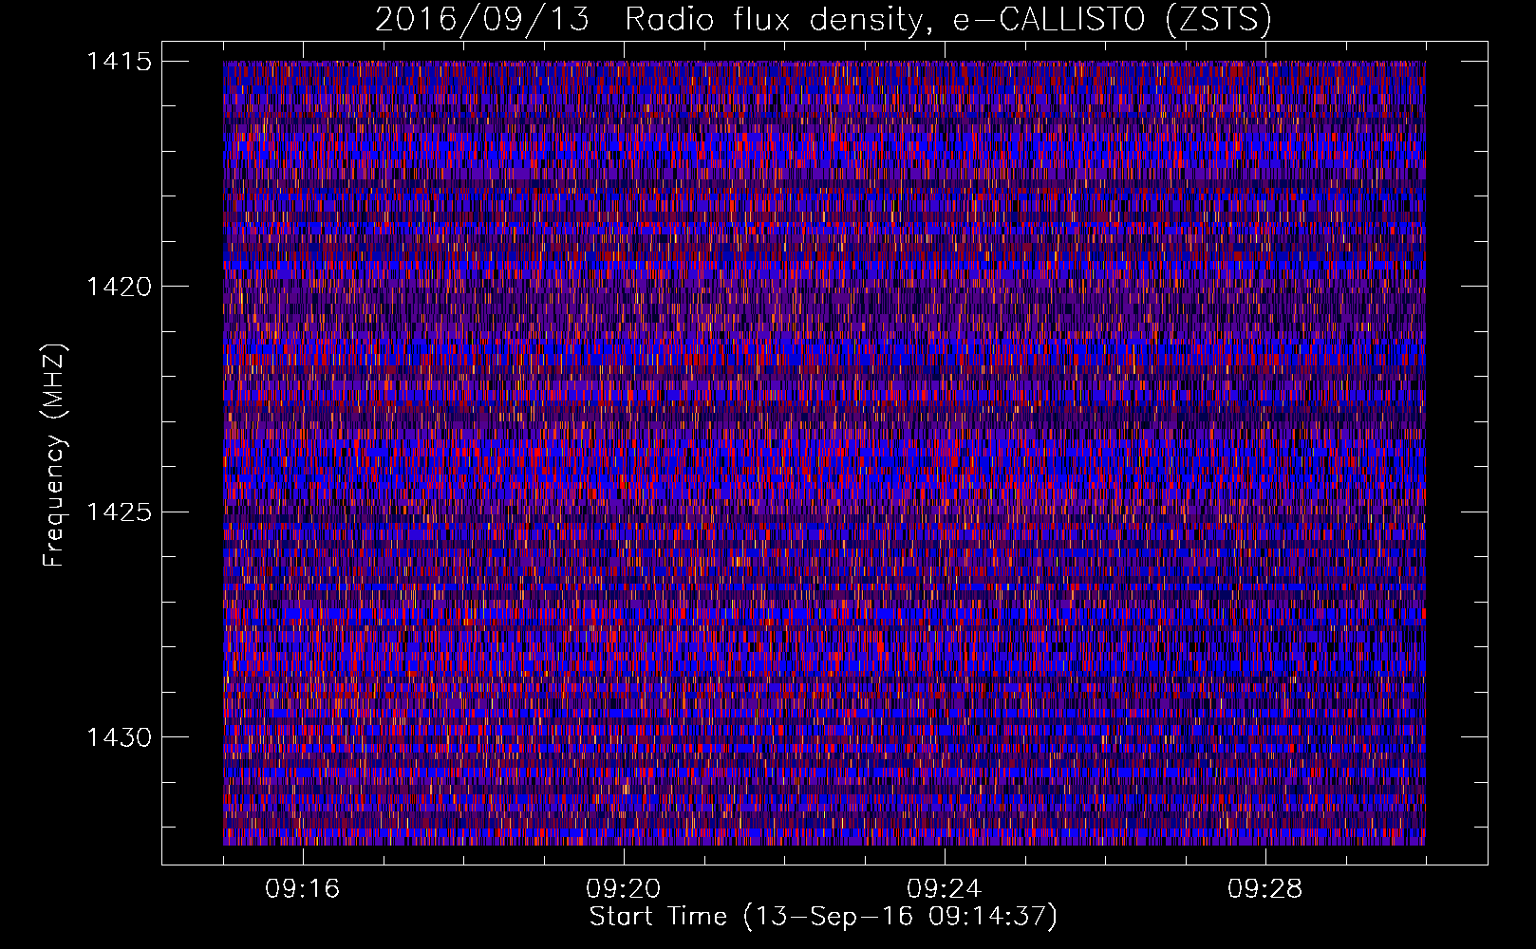Click the 'Start Time (13-Sep-16 09:14:37)' label
1536x949 pixels.
(x=823, y=917)
